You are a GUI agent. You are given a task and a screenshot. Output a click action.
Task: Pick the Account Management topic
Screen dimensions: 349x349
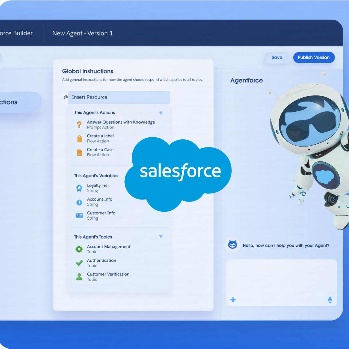click(108, 249)
